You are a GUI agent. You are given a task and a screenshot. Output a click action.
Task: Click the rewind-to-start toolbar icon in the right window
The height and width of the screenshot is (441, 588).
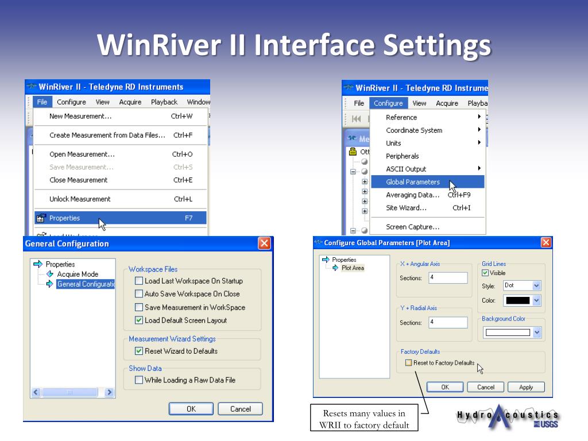tap(356, 119)
